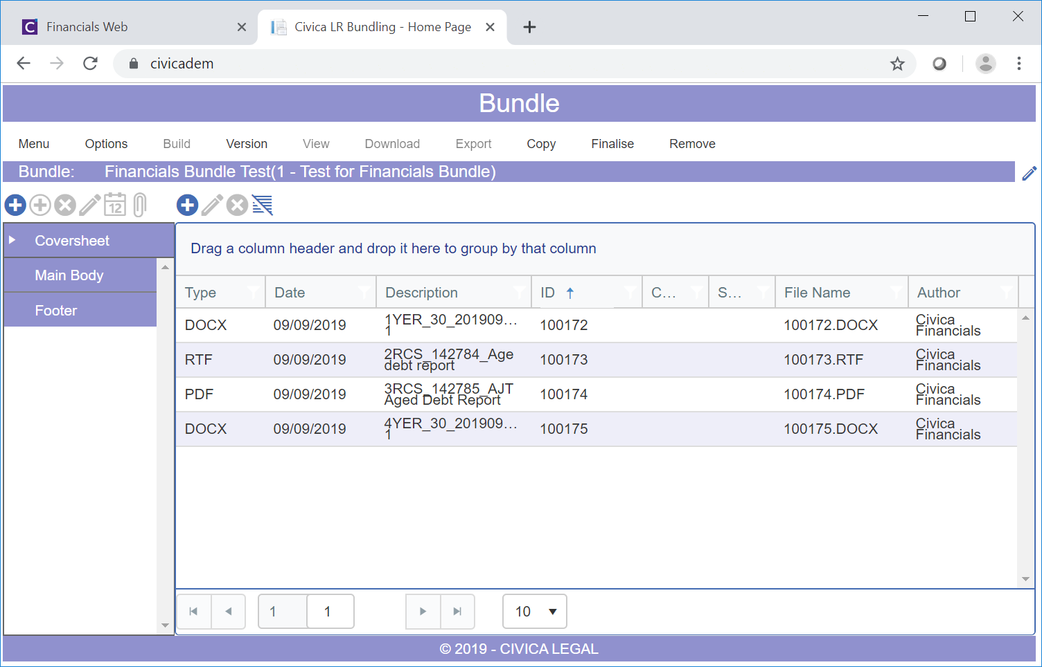Click the blue add section plus icon
The image size is (1042, 667).
pyautogui.click(x=15, y=205)
